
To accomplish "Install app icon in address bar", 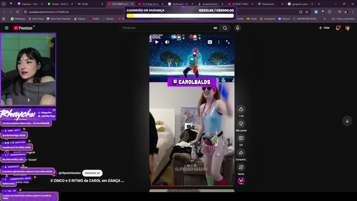I will [301, 12].
